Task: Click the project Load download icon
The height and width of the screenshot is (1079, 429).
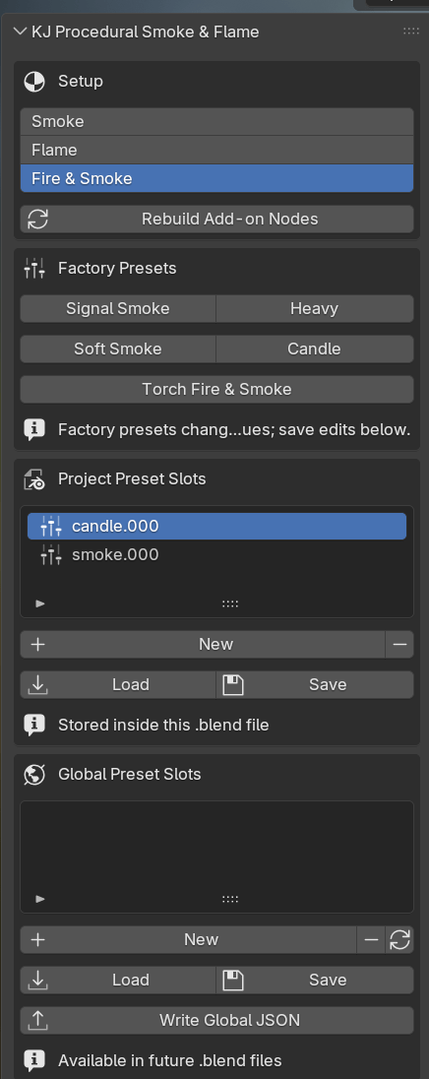Action: 37,684
